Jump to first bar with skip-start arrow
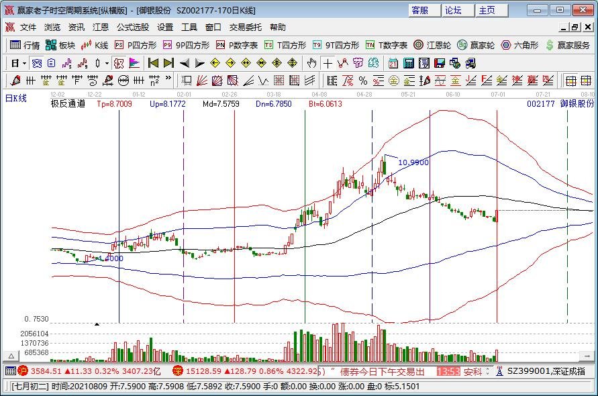The width and height of the screenshot is (598, 396). click(153, 63)
